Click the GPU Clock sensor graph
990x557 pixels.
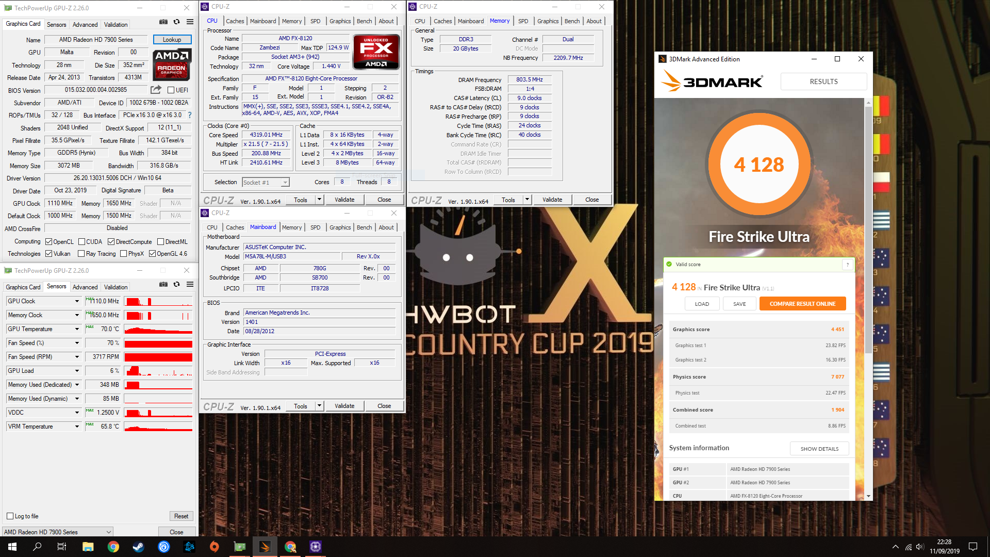[158, 301]
